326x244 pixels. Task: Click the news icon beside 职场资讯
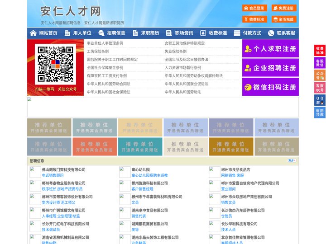(169, 33)
